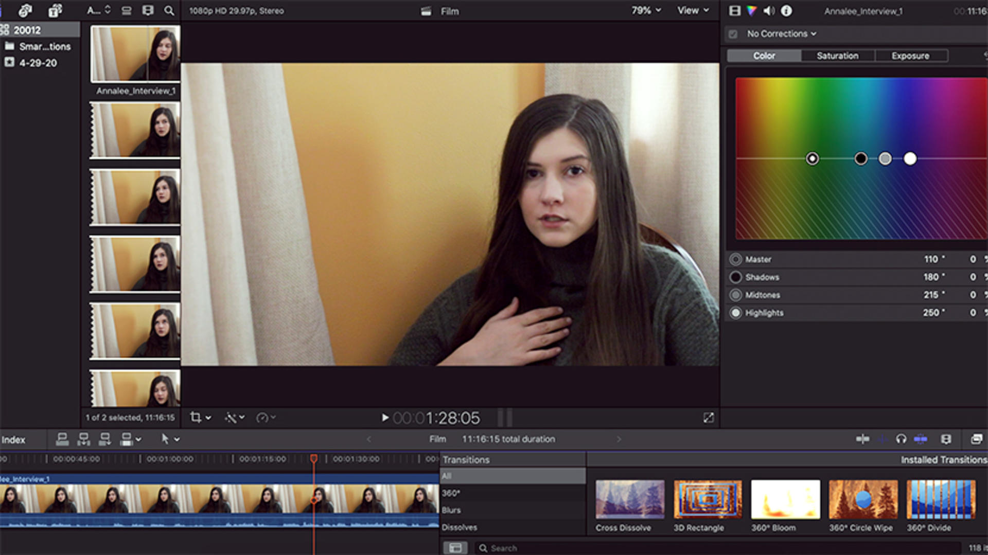Click the insert clip edit icon

(x=83, y=439)
